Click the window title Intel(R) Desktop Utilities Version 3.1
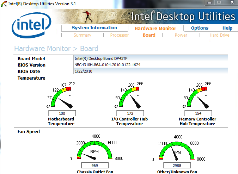This screenshot has width=238, height=174. coord(42,4)
